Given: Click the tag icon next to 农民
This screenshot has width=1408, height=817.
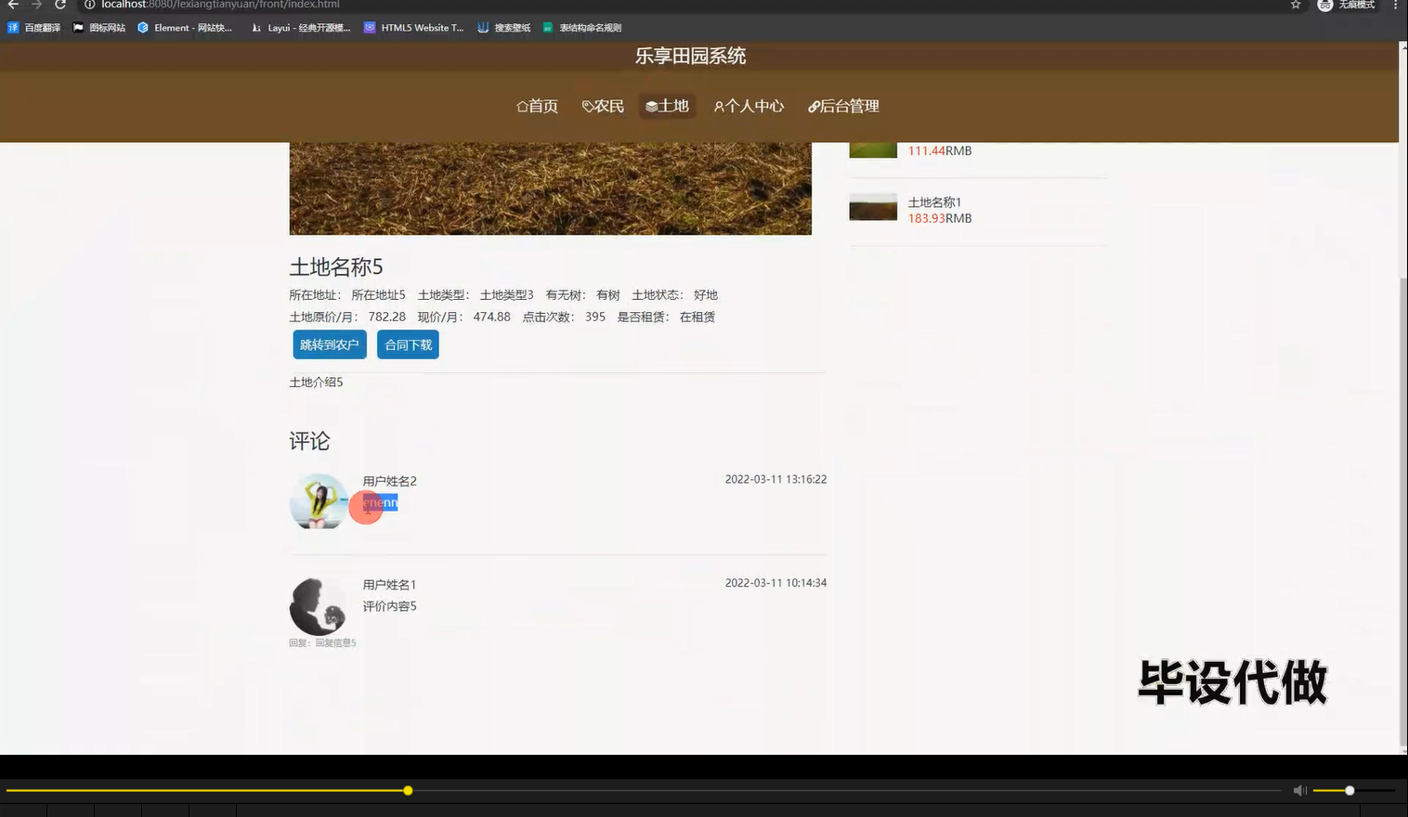Looking at the screenshot, I should coord(586,106).
